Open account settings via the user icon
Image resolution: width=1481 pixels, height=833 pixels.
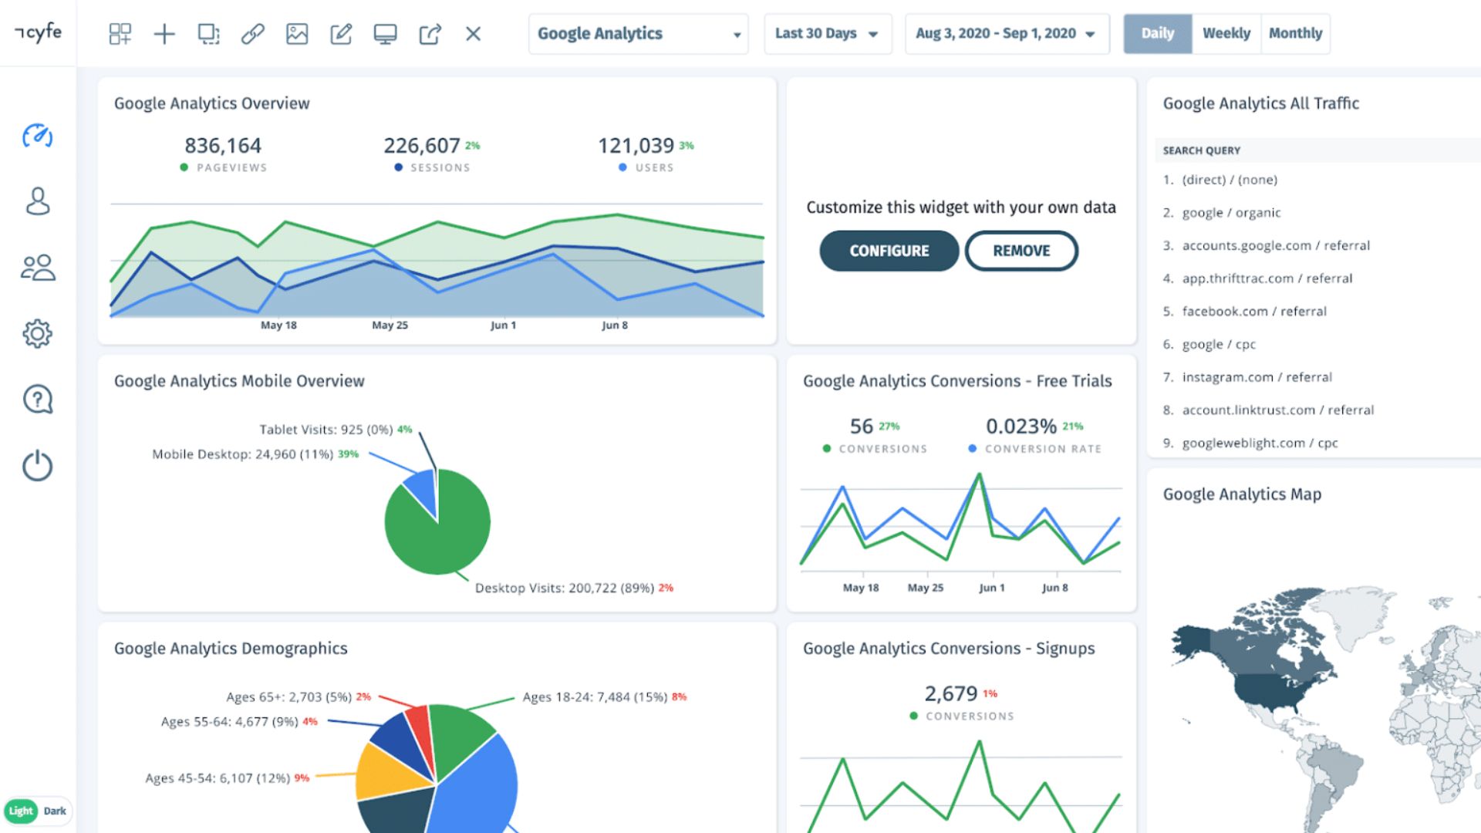37,202
